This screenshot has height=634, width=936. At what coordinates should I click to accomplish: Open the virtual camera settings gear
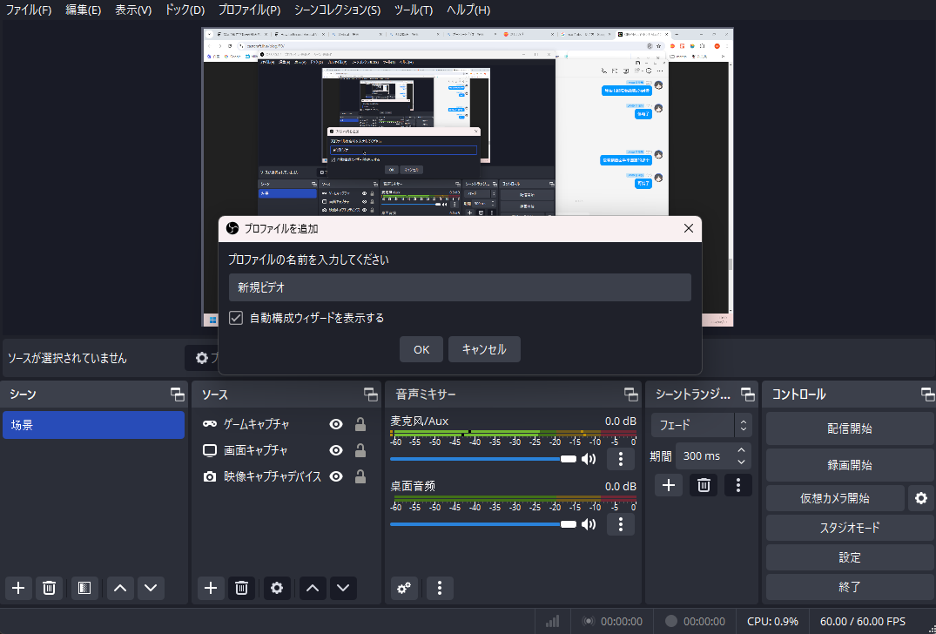pos(920,497)
